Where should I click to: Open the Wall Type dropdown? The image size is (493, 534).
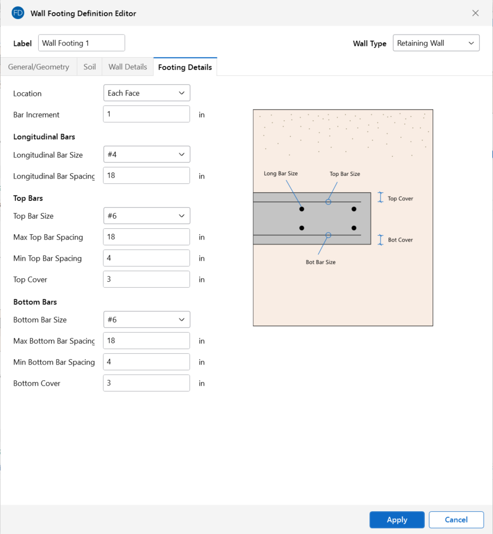pos(436,43)
